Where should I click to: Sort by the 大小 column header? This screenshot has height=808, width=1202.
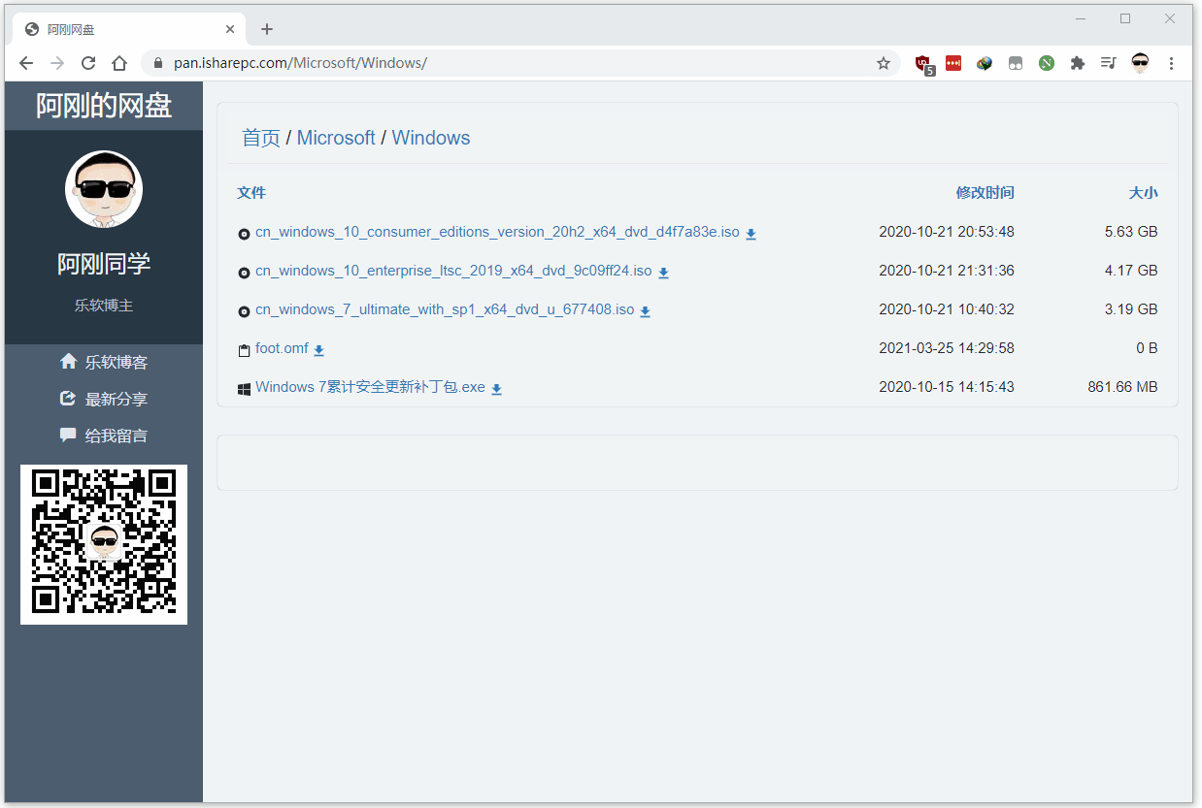pyautogui.click(x=1144, y=193)
